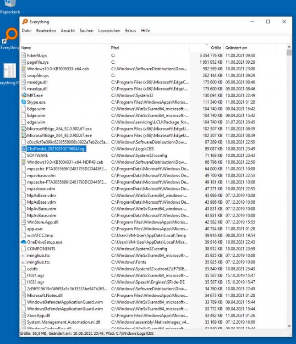The image size is (296, 344).
Task: Select the Skype.exe file name
Action: [x=36, y=102]
